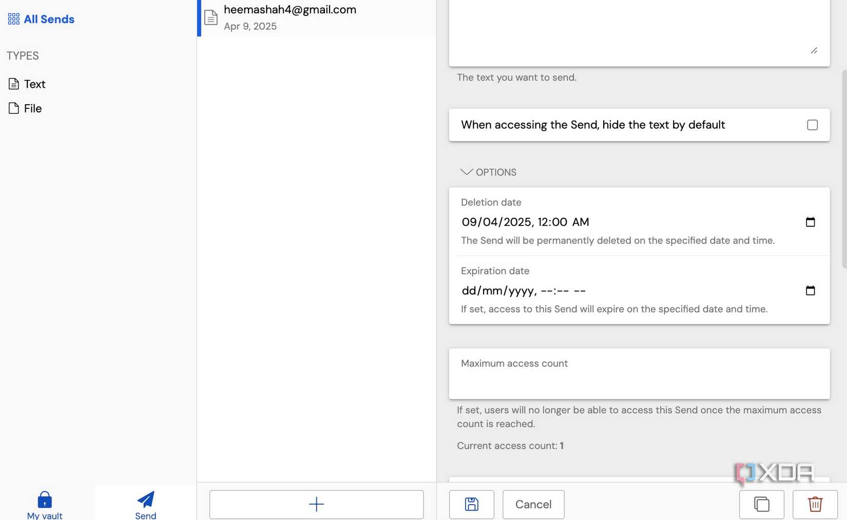The height and width of the screenshot is (520, 847).
Task: Click the text document icon beside heemashah4@gmail.com
Action: click(211, 18)
